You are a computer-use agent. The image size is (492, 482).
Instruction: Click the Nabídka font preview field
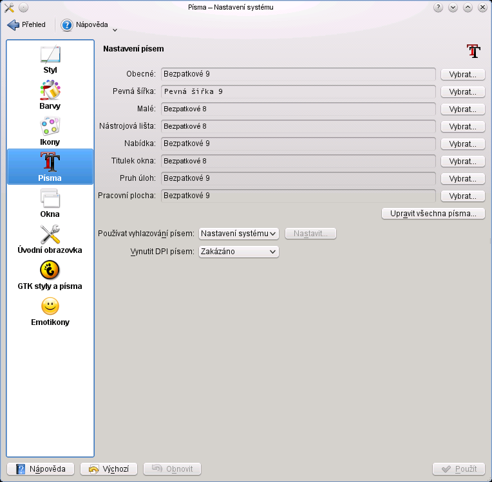click(298, 144)
